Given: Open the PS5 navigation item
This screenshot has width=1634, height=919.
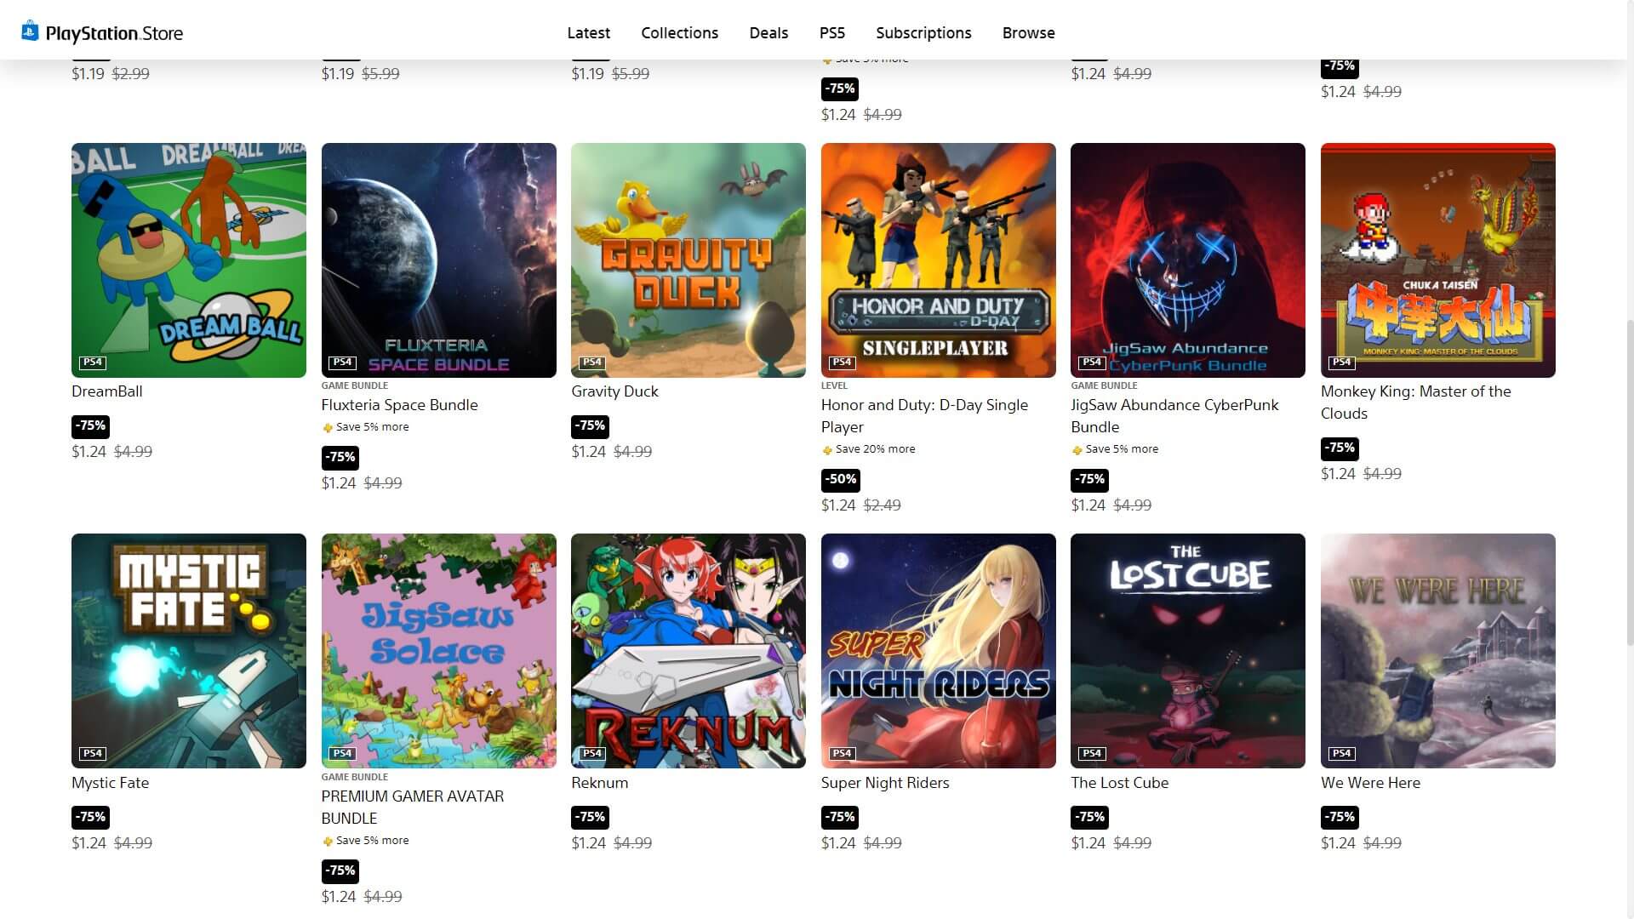Looking at the screenshot, I should pyautogui.click(x=831, y=33).
